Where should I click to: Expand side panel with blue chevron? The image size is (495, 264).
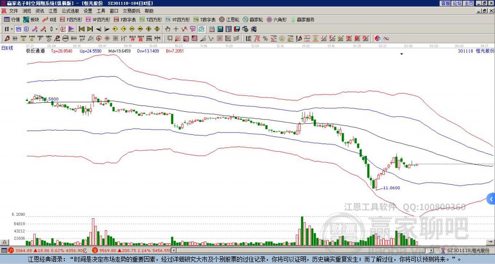(x=491, y=199)
